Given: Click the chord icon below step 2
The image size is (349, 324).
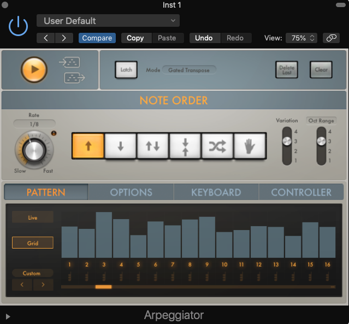Looking at the screenshot, I should (87, 276).
